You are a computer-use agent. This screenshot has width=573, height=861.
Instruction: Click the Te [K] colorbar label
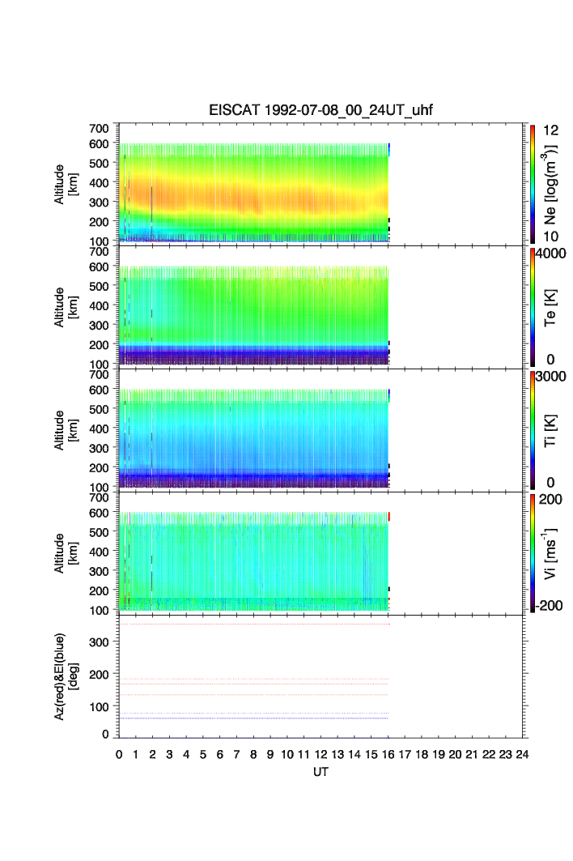(550, 308)
